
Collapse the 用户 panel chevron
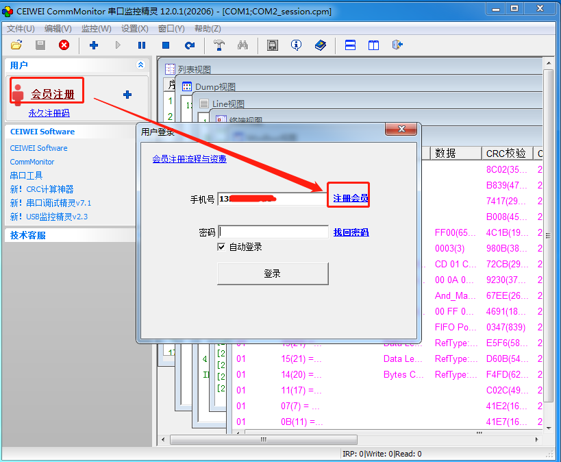[x=140, y=65]
